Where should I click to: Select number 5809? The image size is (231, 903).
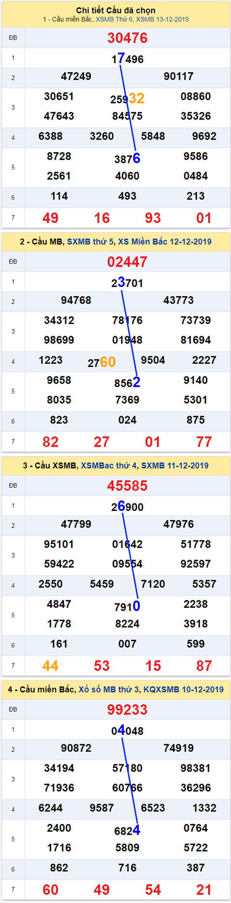(128, 848)
